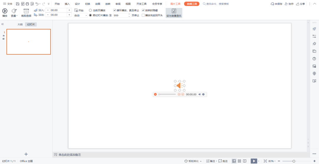The width and height of the screenshot is (319, 164).
Task: Open the 文件 file menu
Action: click(x=8, y=4)
